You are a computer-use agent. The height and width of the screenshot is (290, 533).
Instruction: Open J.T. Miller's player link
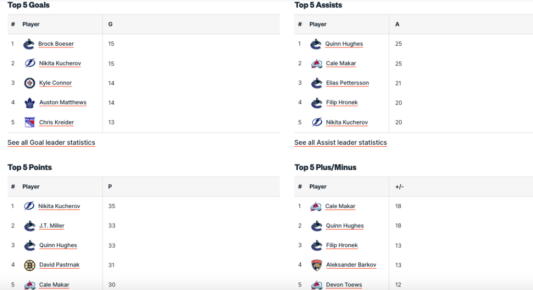tap(52, 226)
